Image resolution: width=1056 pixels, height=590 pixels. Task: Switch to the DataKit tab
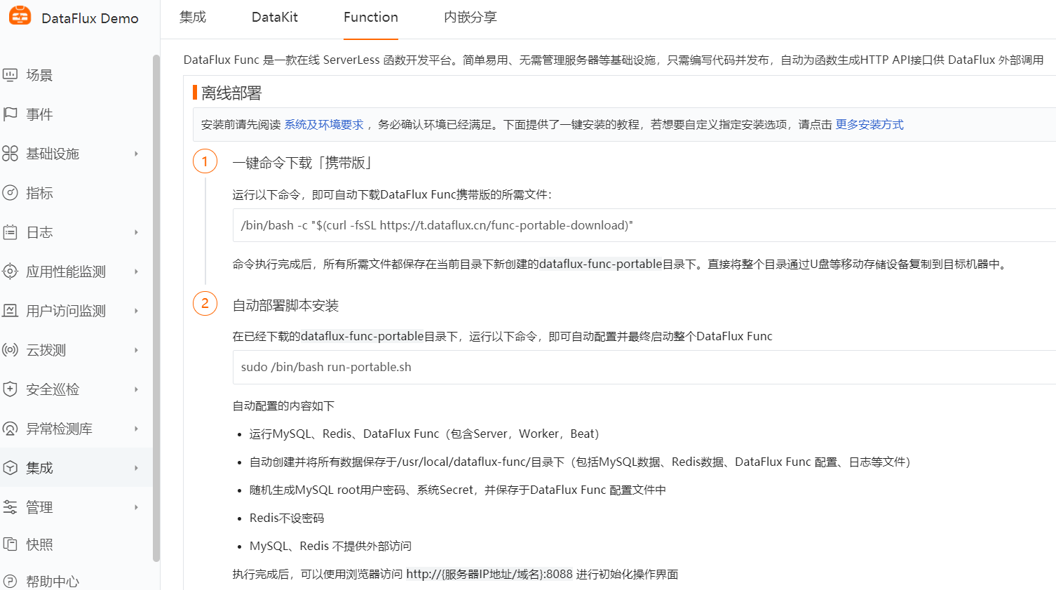point(275,17)
